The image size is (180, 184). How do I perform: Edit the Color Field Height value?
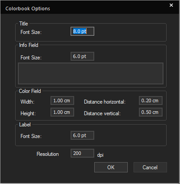(62, 112)
